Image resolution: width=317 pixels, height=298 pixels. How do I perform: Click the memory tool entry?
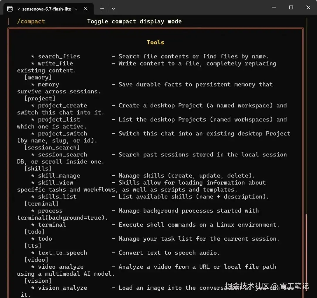click(x=48, y=85)
